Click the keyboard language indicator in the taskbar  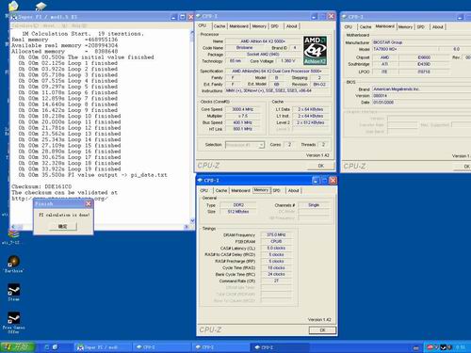[416, 347]
